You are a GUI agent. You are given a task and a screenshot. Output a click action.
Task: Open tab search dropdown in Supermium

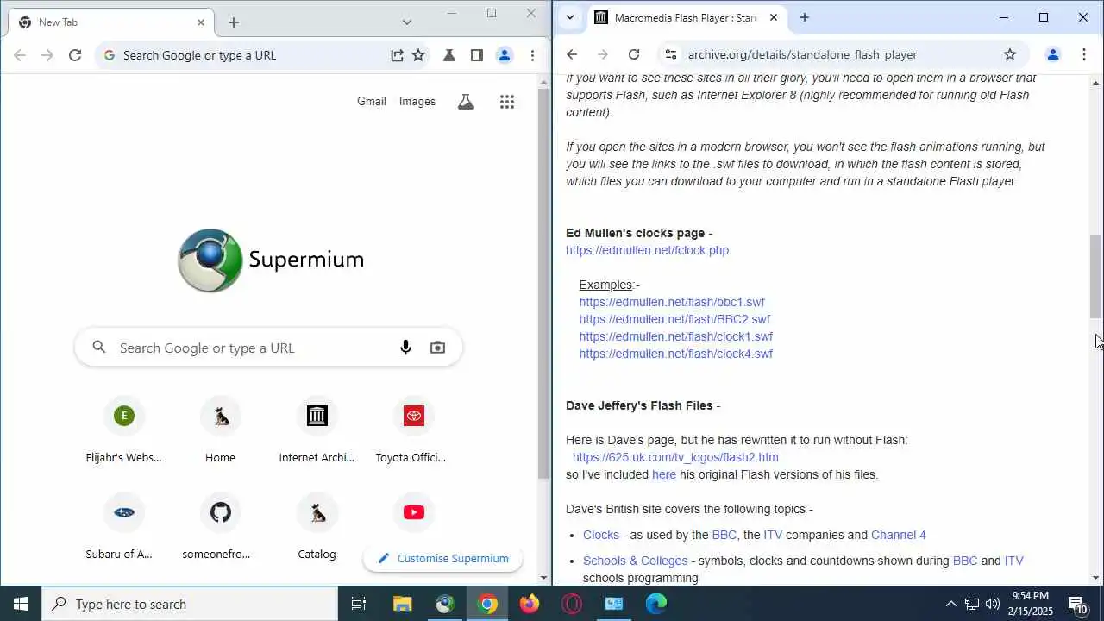[x=407, y=22]
